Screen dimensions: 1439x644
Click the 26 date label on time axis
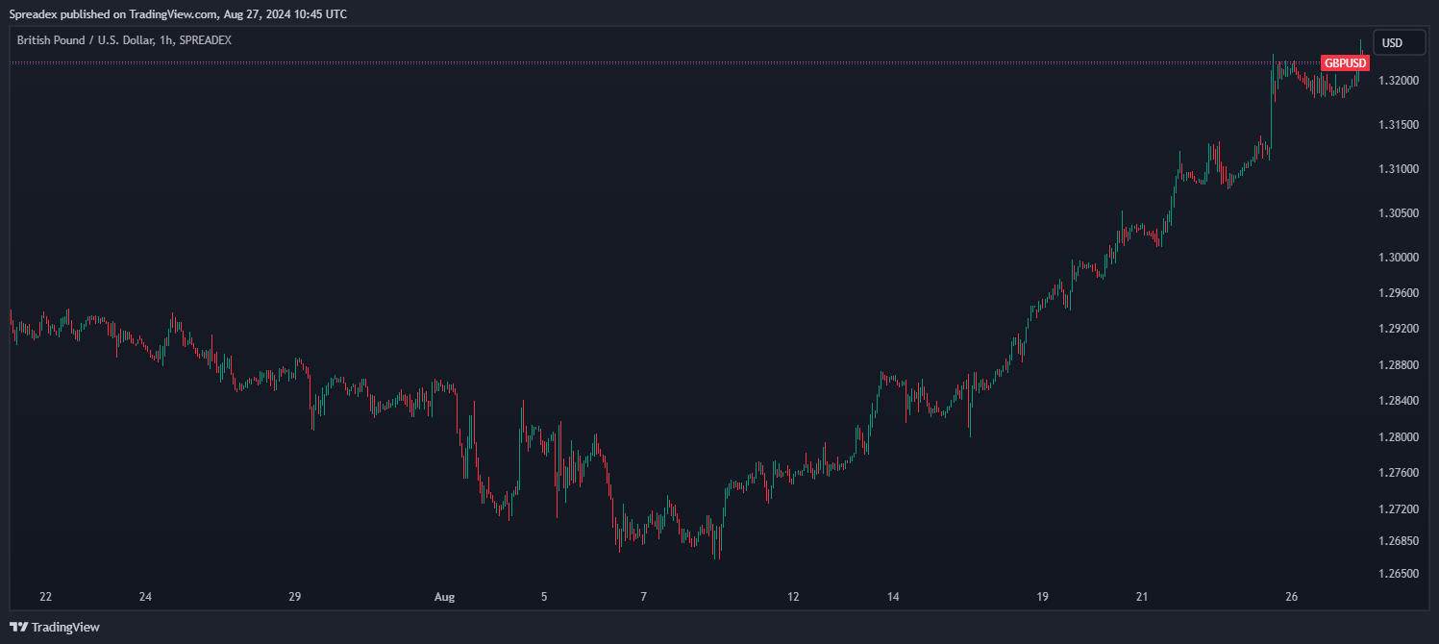1292,597
